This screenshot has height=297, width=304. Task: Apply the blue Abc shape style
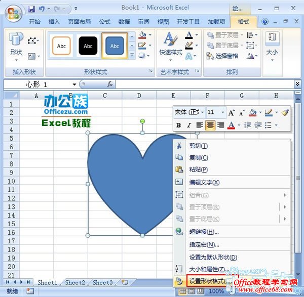tap(115, 46)
